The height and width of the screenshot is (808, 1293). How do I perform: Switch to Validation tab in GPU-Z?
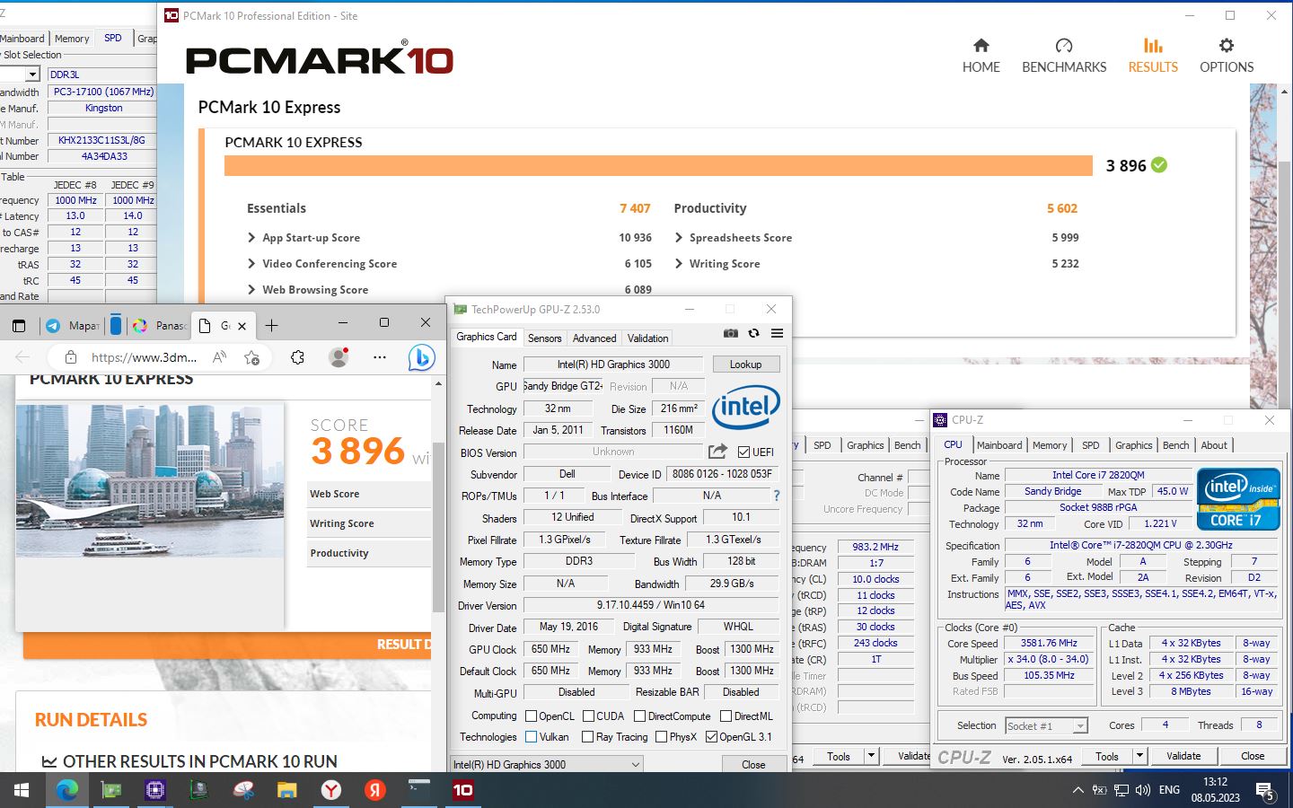(x=647, y=338)
